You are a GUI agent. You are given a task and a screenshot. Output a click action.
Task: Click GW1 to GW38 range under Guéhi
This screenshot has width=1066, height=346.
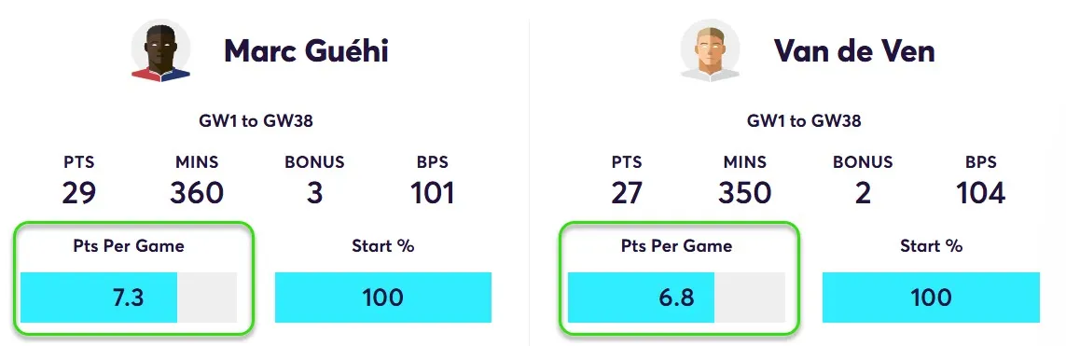[256, 121]
